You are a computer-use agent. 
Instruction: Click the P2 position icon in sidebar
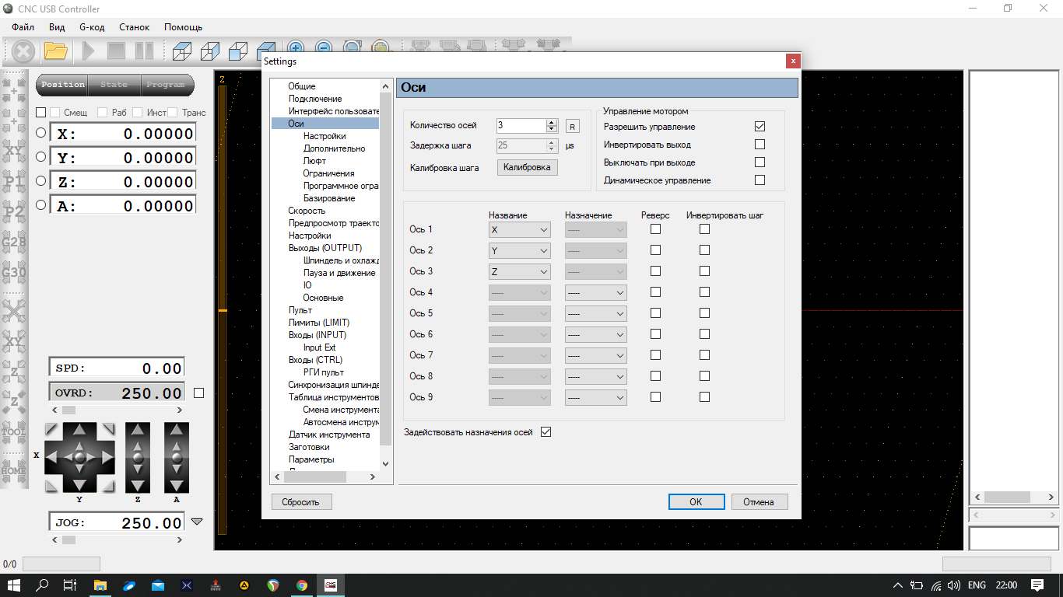click(14, 211)
